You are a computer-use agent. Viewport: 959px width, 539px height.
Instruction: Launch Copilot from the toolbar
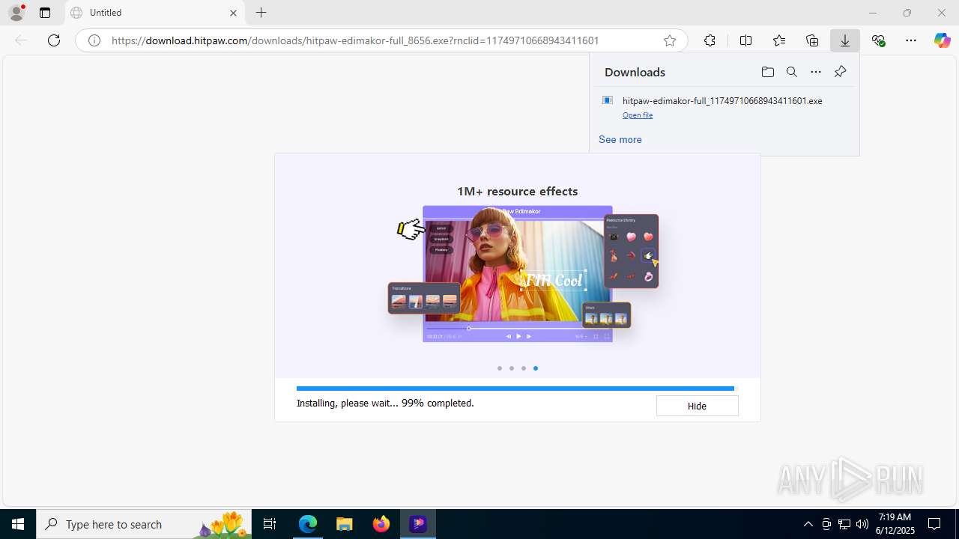point(943,40)
